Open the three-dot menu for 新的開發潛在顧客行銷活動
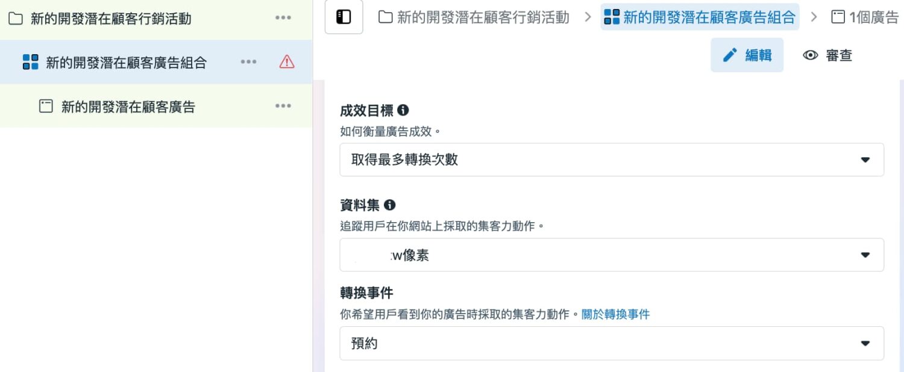Image resolution: width=904 pixels, height=372 pixels. click(283, 18)
